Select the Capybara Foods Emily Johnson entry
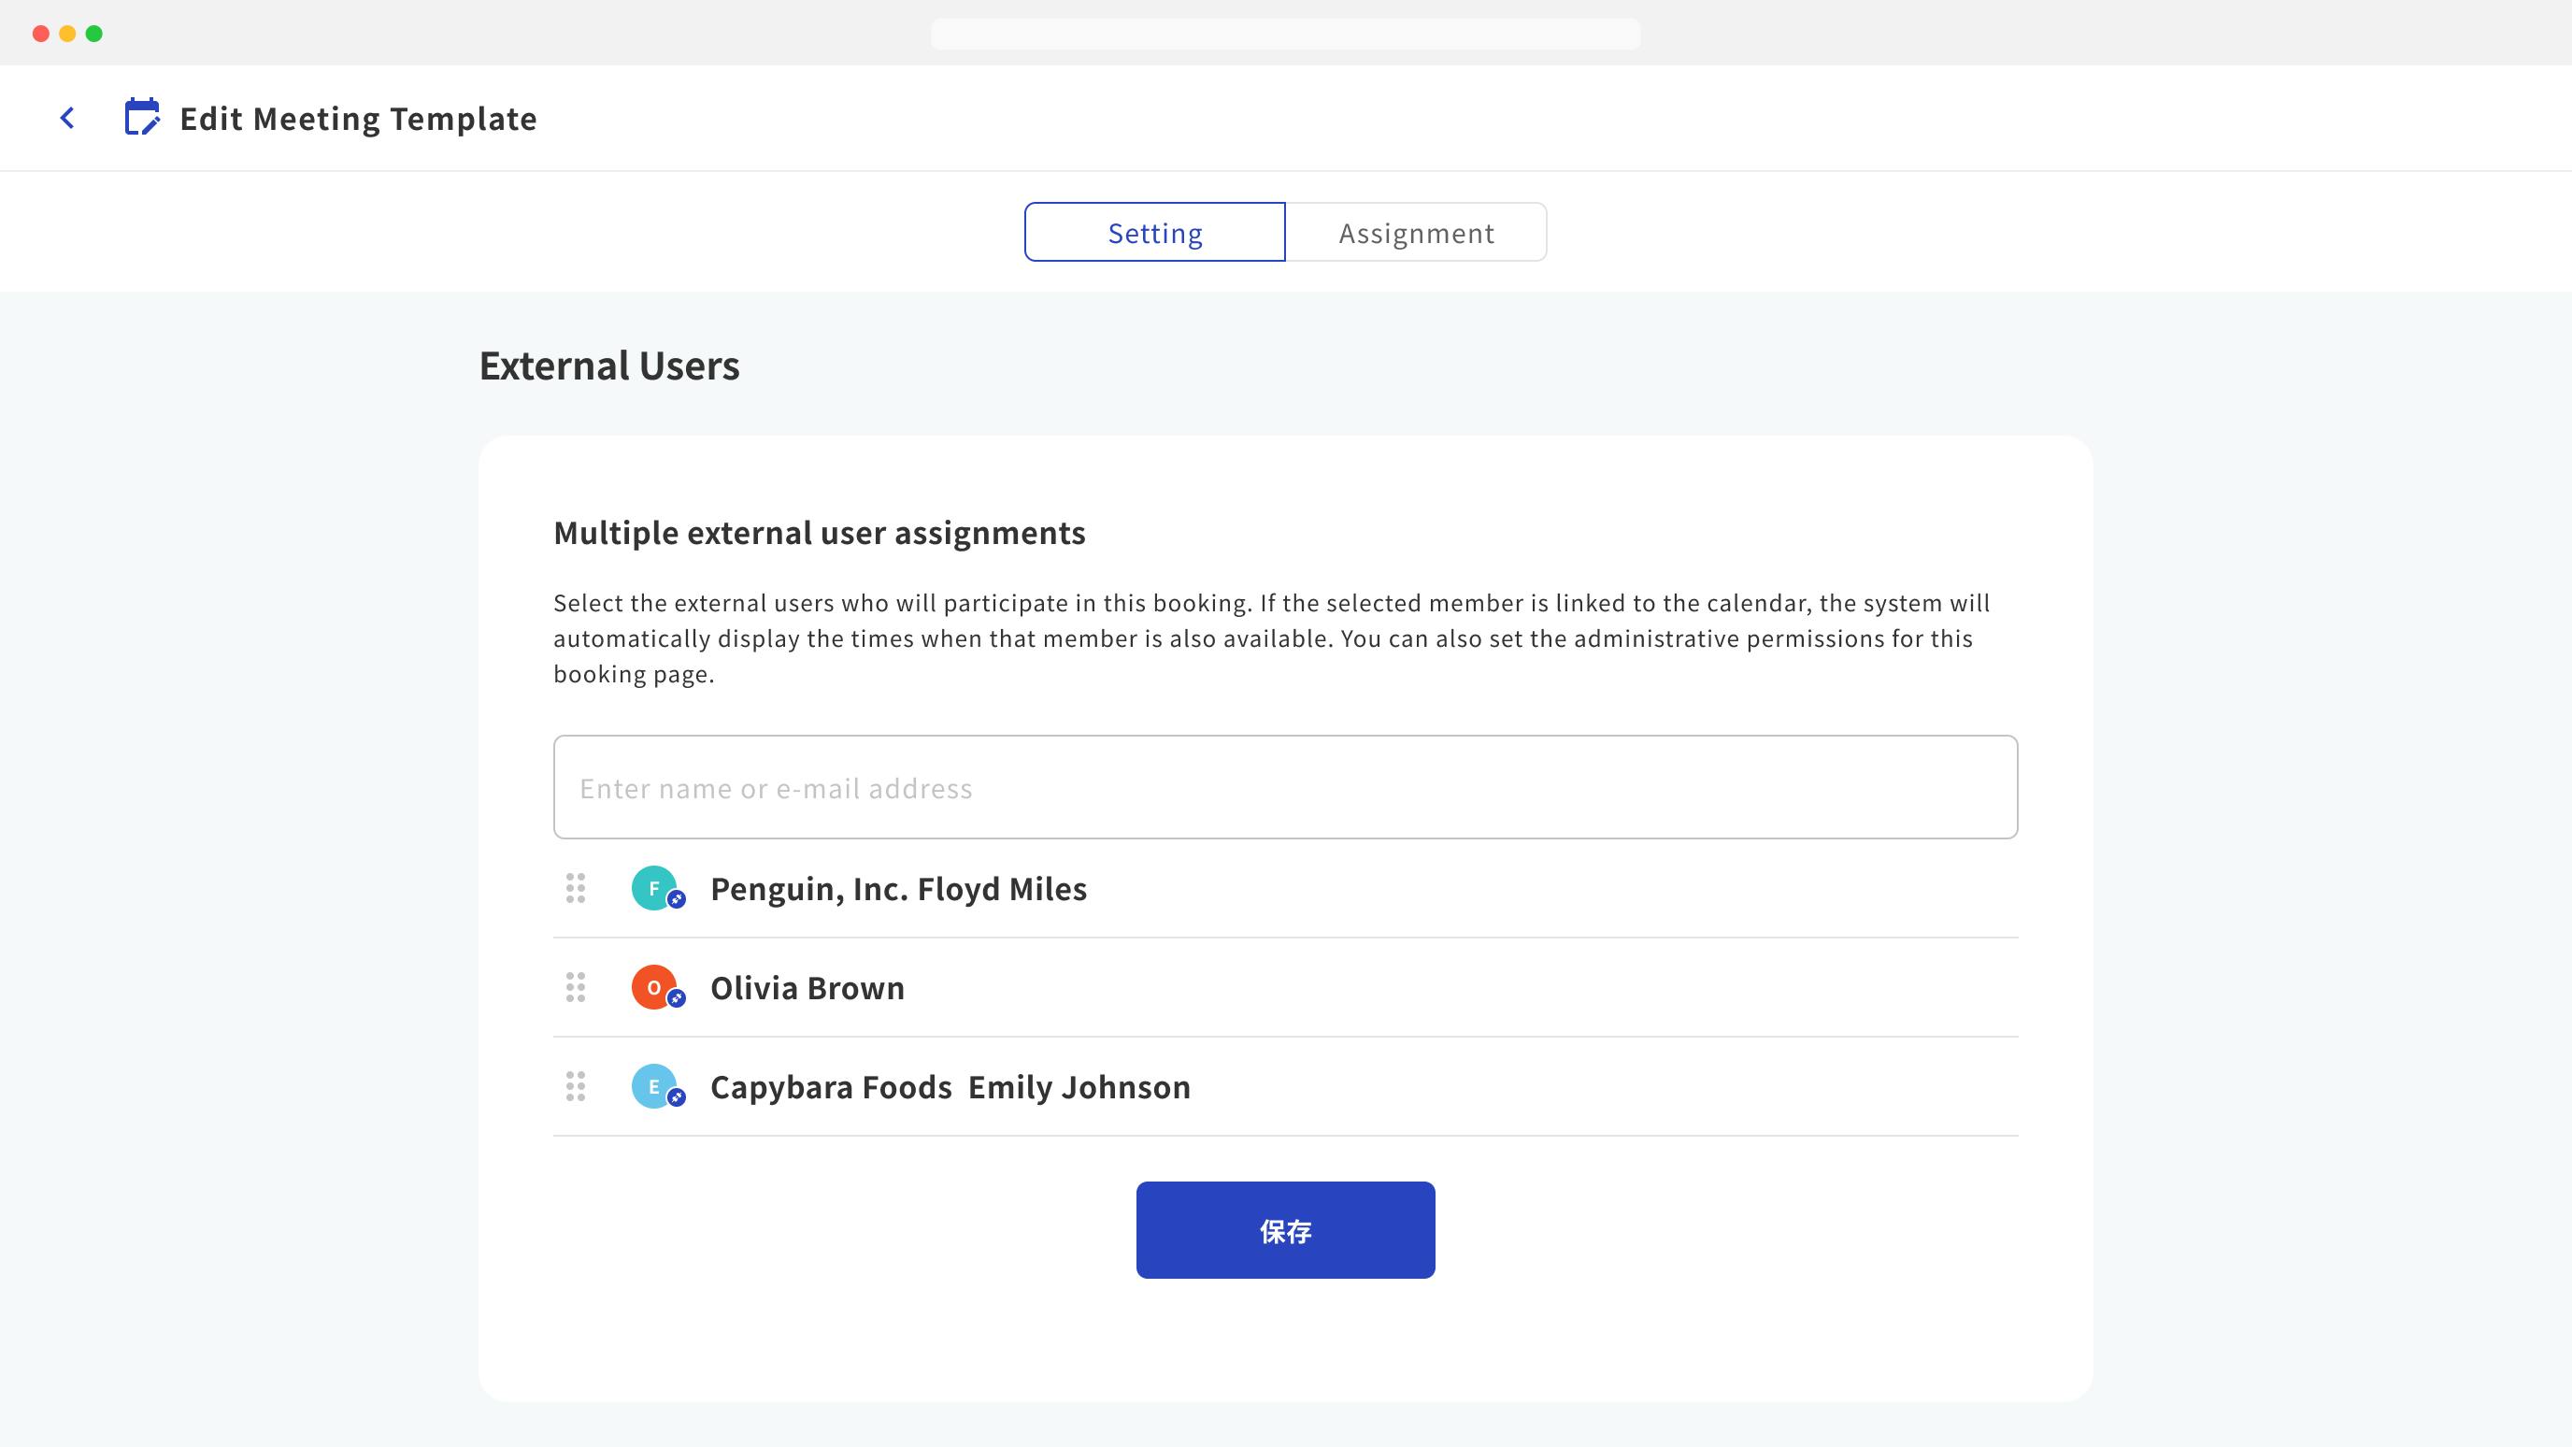The height and width of the screenshot is (1447, 2572). (950, 1086)
